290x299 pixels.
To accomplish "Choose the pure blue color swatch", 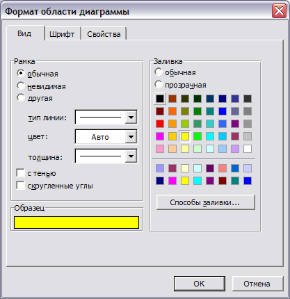I will point(223,111).
